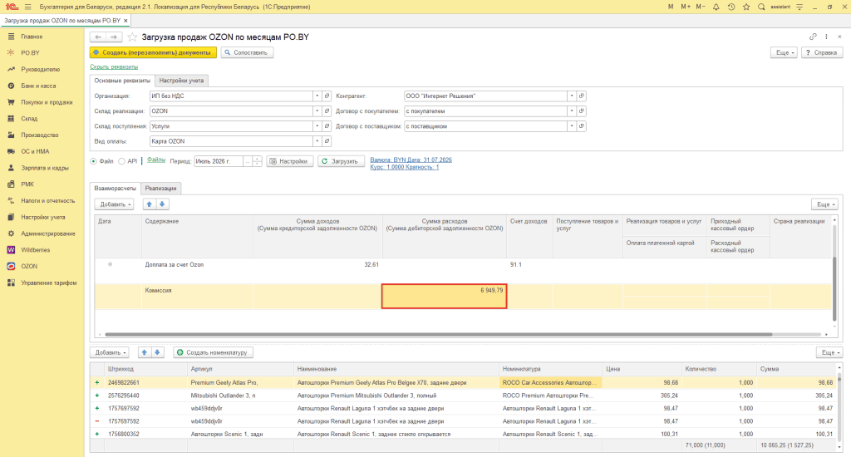Screen dimensions: 851x457
Task: Go back with the left arrow
Action: click(x=98, y=37)
